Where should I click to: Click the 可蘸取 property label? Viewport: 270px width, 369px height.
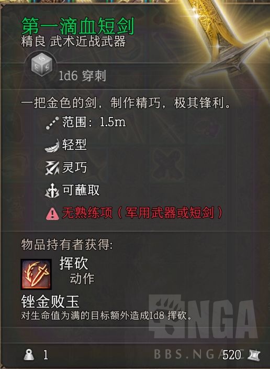[x=81, y=190]
